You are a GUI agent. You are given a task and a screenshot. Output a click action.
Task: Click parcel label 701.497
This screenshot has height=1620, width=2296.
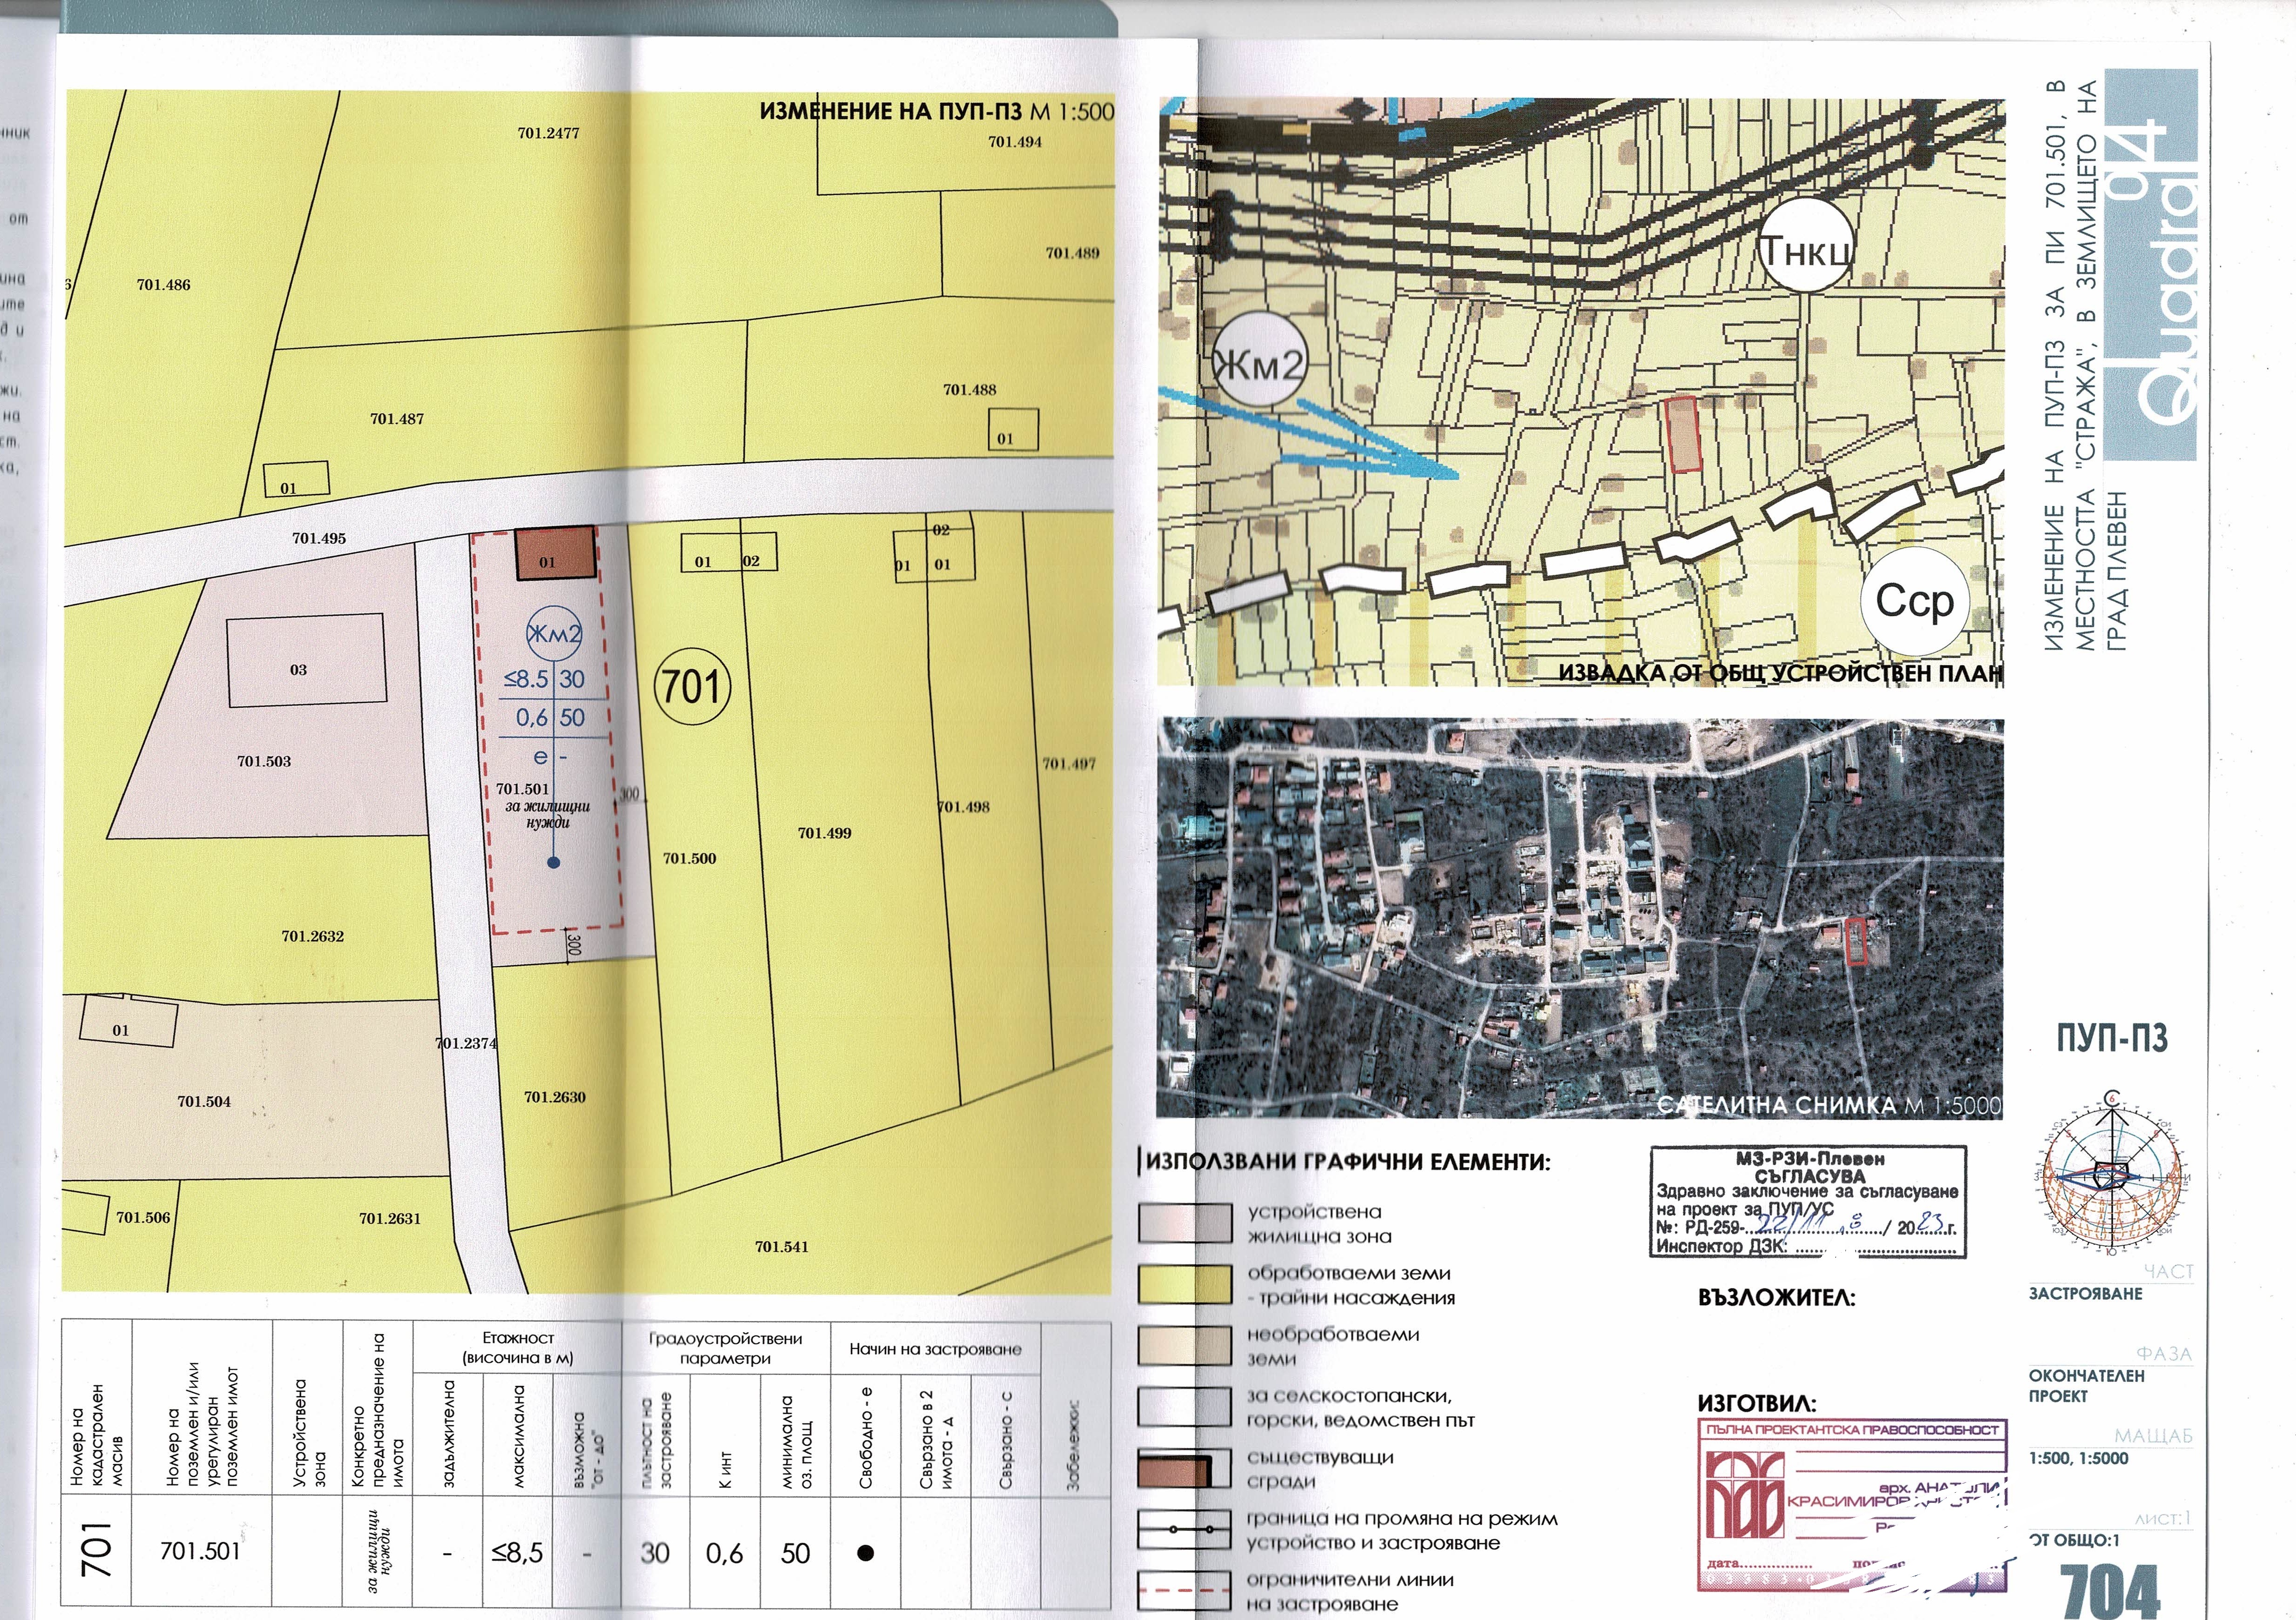[x=1069, y=763]
